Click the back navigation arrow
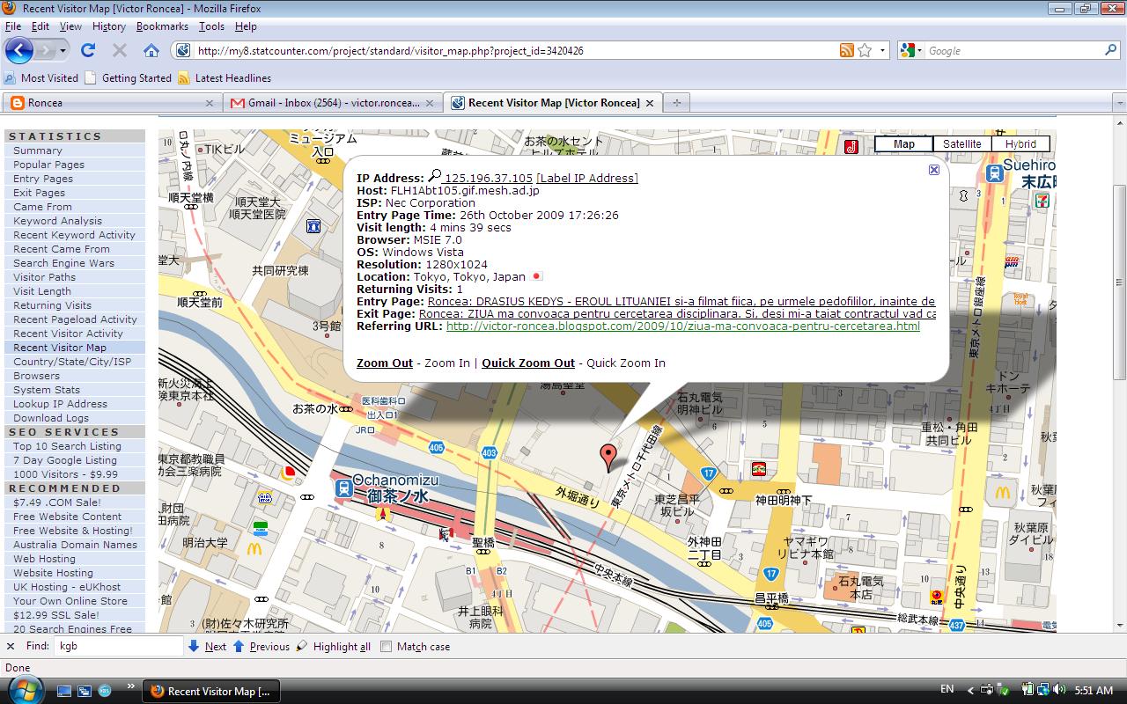The width and height of the screenshot is (1127, 704). click(19, 50)
